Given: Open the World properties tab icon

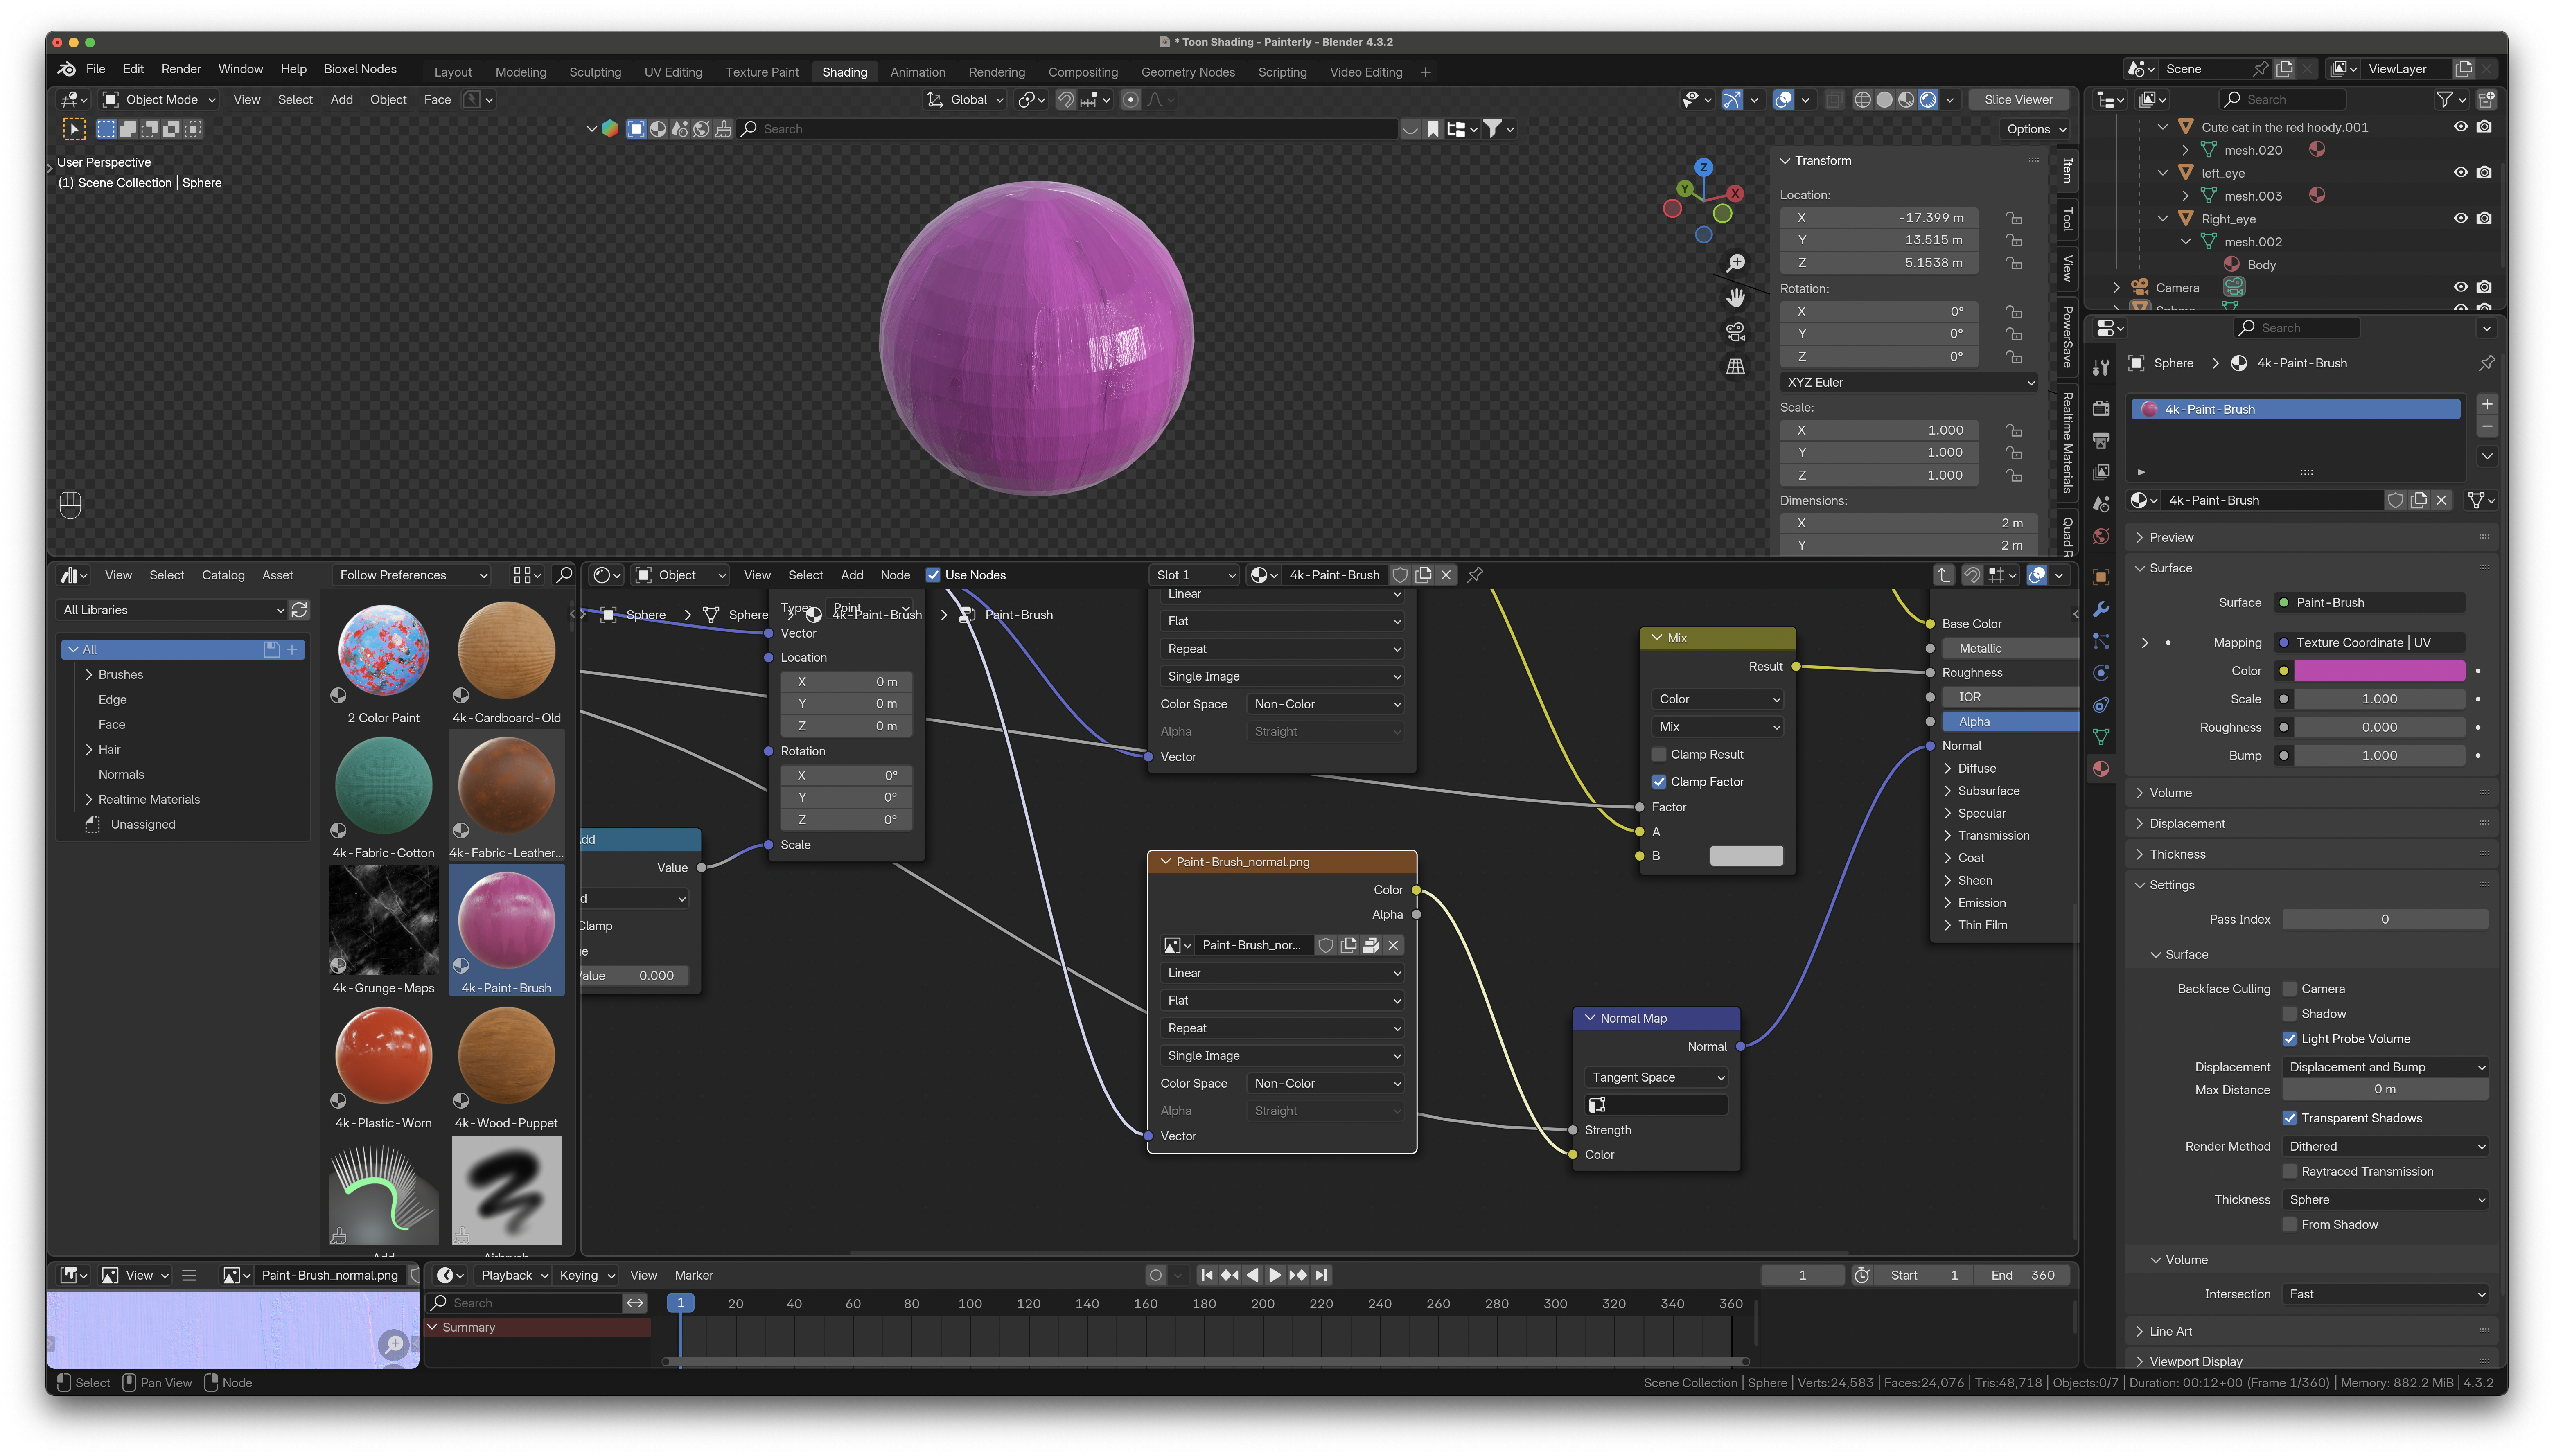Looking at the screenshot, I should tap(2101, 537).
